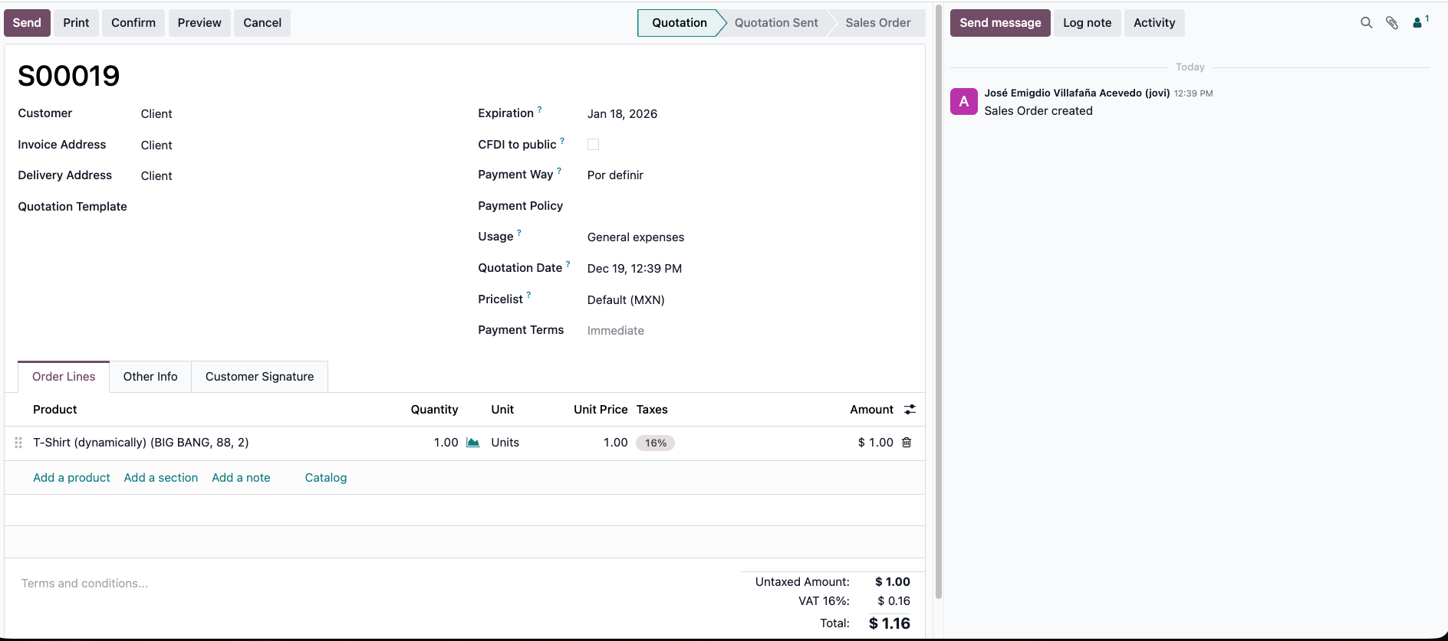Viewport: 1448px width, 641px height.
Task: Toggle the CFDI to public checkbox
Action: point(593,145)
